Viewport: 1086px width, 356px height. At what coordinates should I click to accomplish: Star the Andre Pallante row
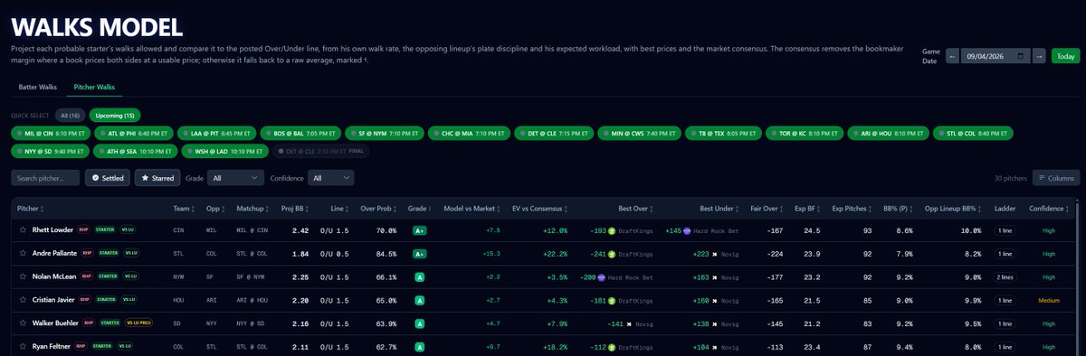coord(23,254)
